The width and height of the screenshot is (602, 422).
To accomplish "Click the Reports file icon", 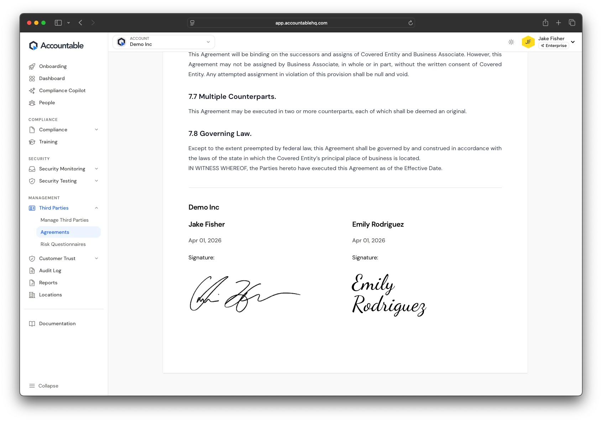I will coord(32,283).
